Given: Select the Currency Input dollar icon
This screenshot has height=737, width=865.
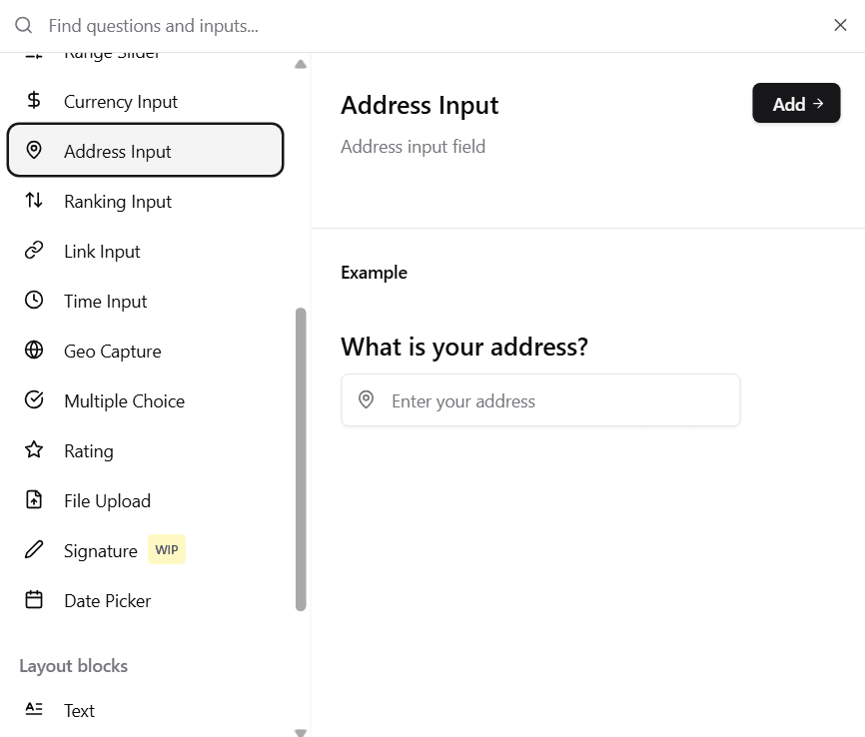Looking at the screenshot, I should pos(33,101).
